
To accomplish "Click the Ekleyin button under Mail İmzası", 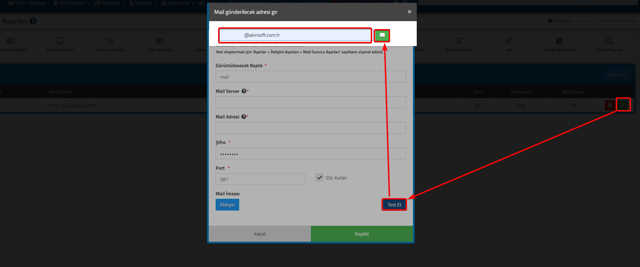I will pos(227,205).
